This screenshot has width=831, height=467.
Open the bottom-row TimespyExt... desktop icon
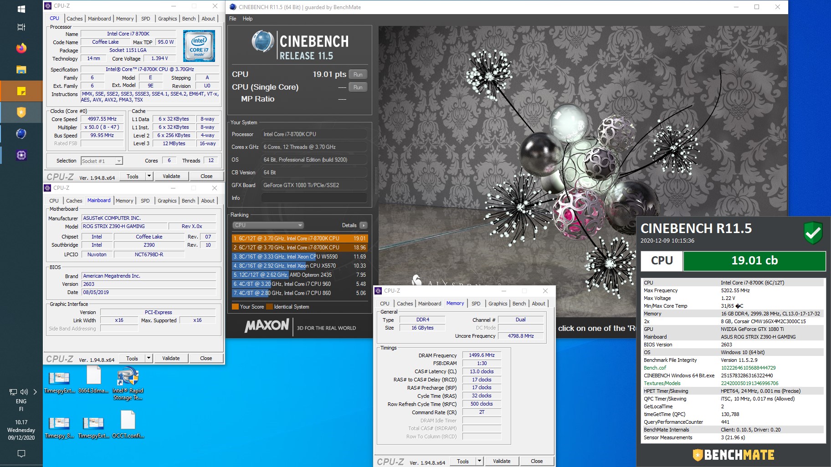click(93, 428)
